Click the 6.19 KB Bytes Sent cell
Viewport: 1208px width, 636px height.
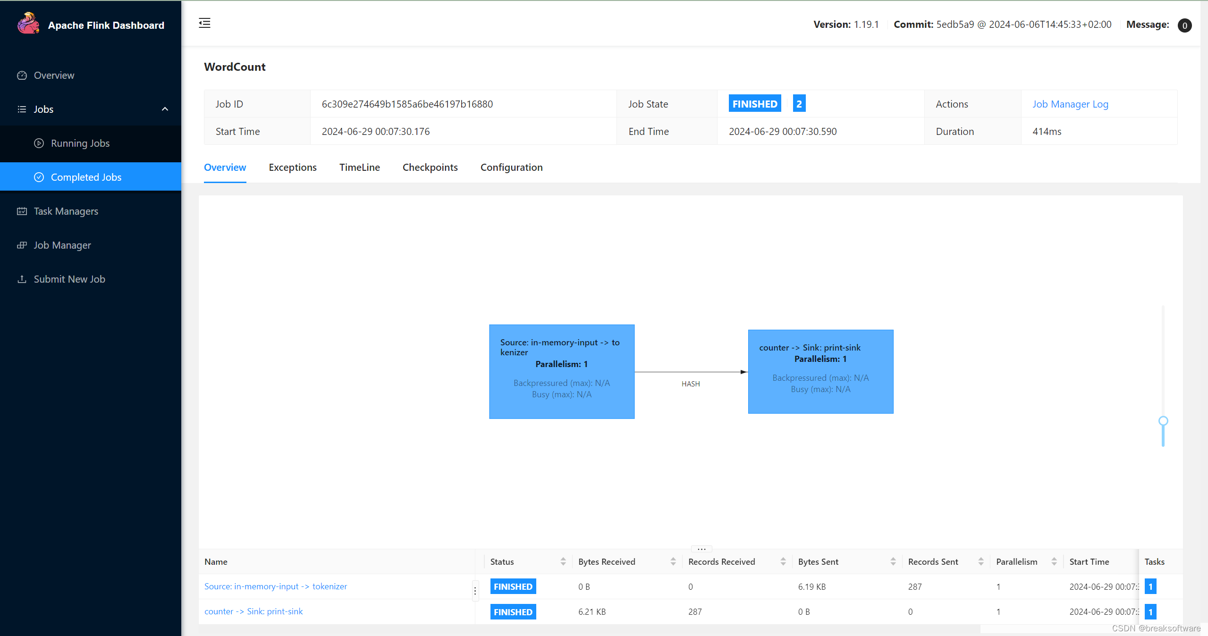(x=812, y=587)
